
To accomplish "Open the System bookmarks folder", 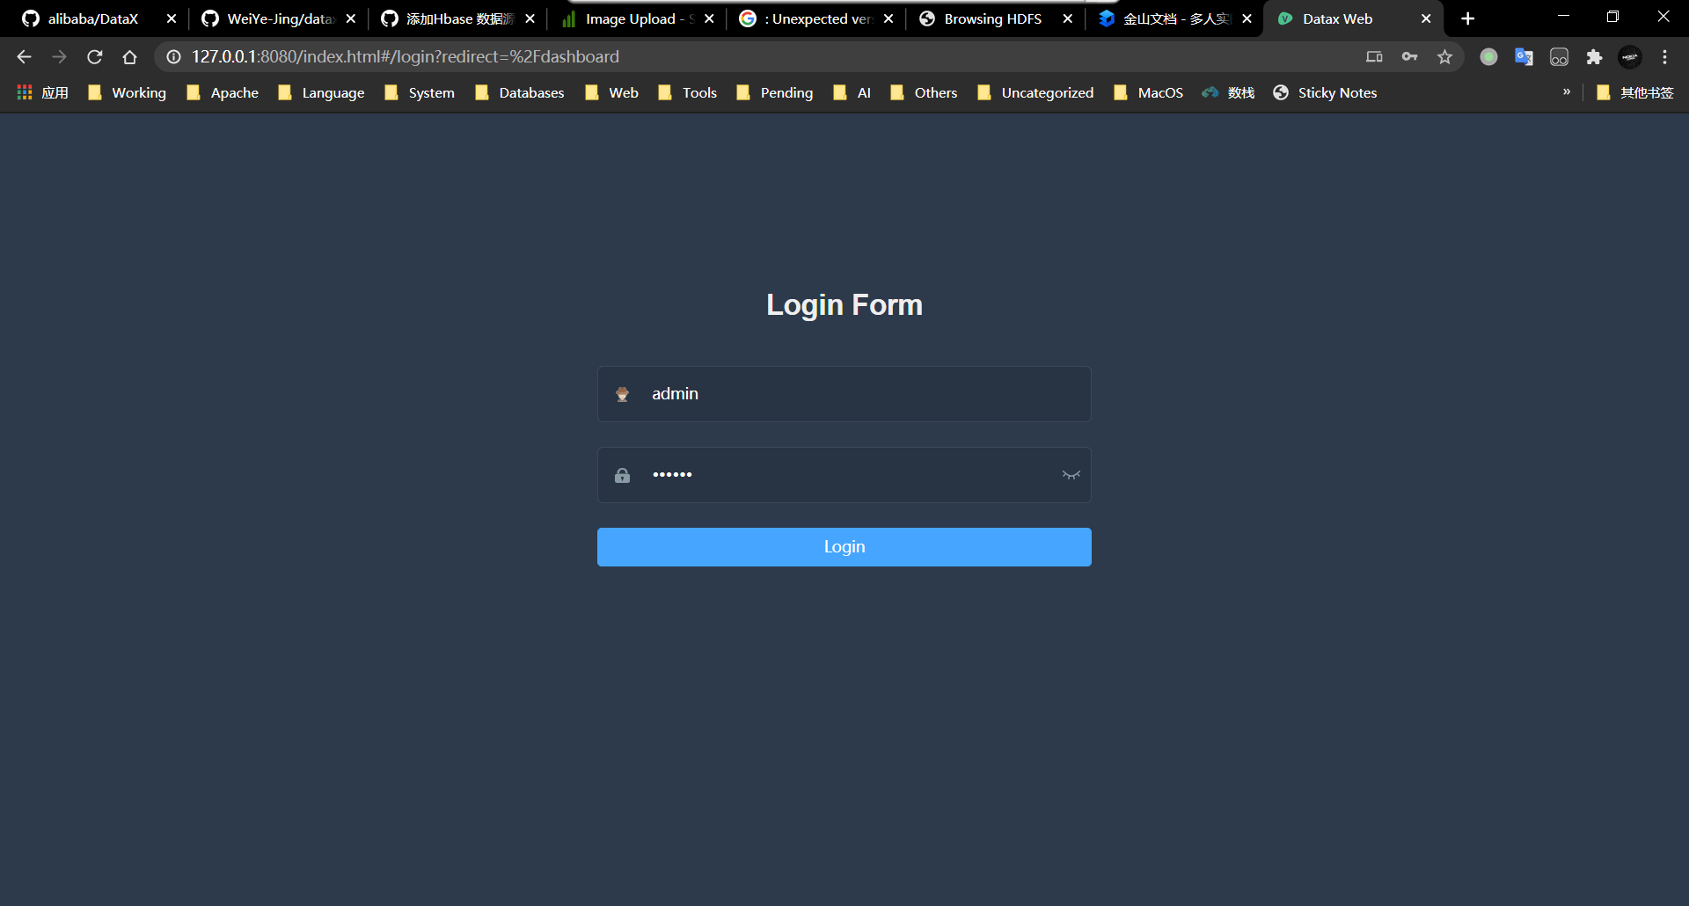I will 420,92.
